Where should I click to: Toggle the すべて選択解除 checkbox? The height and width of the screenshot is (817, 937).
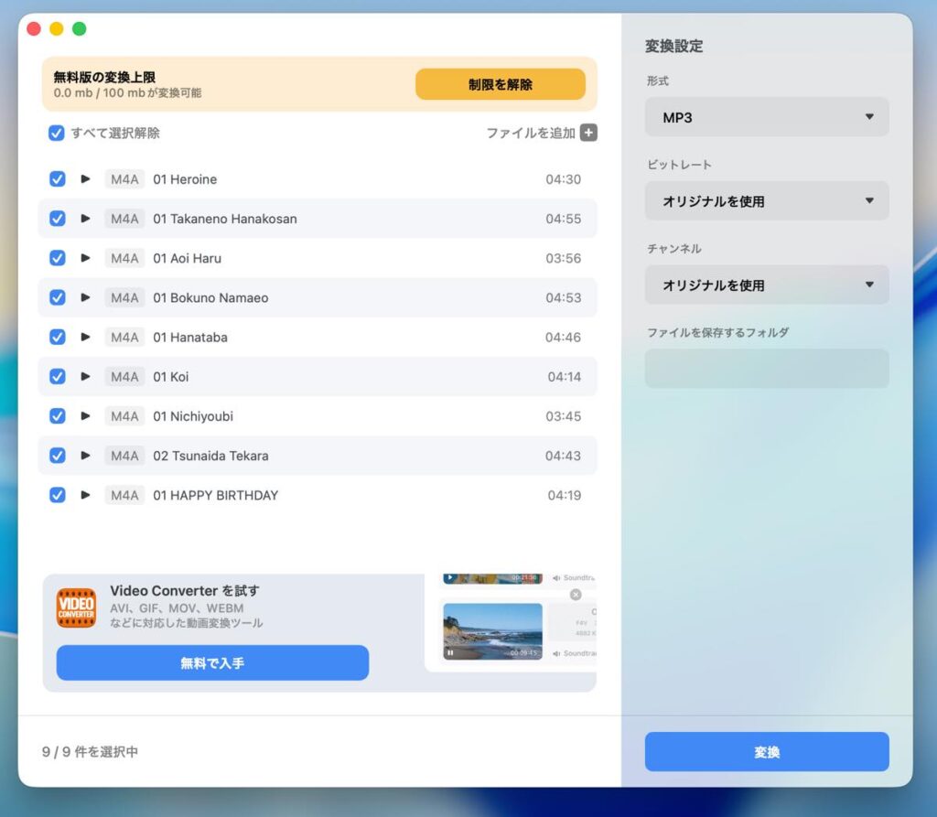57,134
